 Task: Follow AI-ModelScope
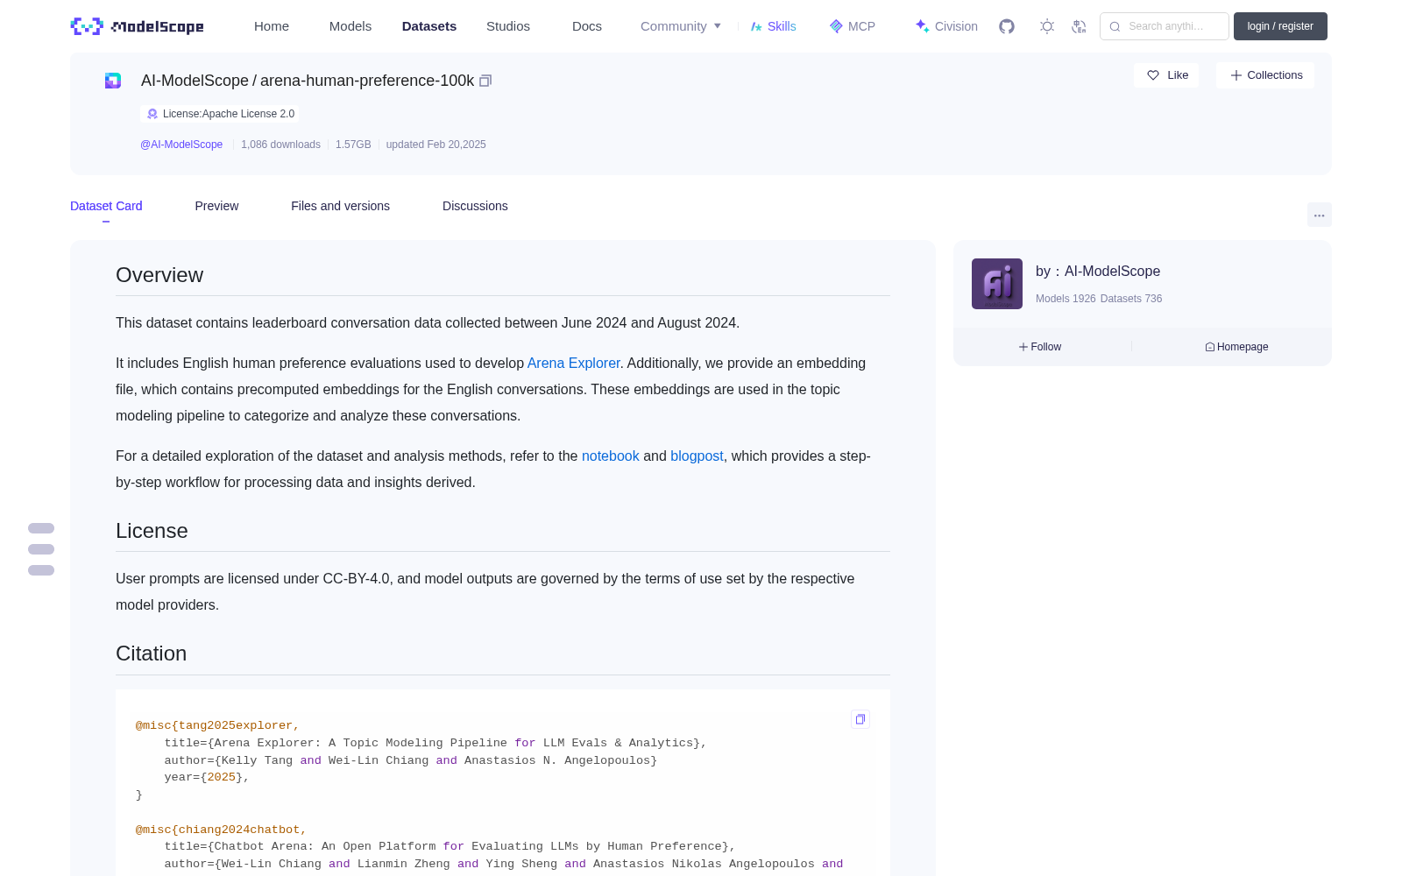(x=1040, y=347)
